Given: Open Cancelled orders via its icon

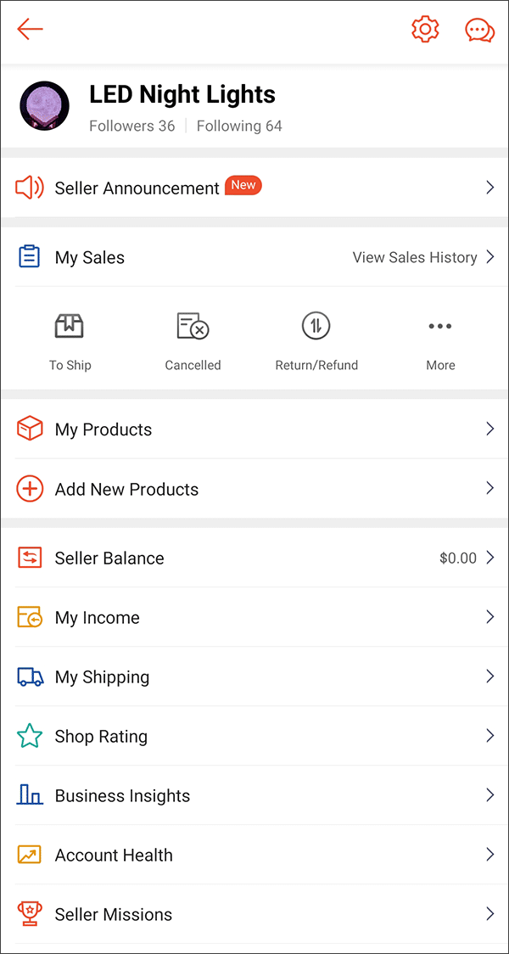Looking at the screenshot, I should [193, 326].
